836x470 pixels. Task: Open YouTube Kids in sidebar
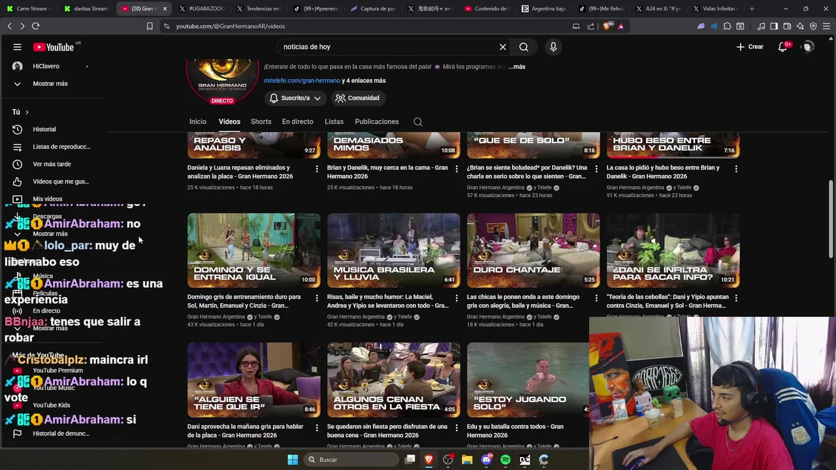pos(51,405)
